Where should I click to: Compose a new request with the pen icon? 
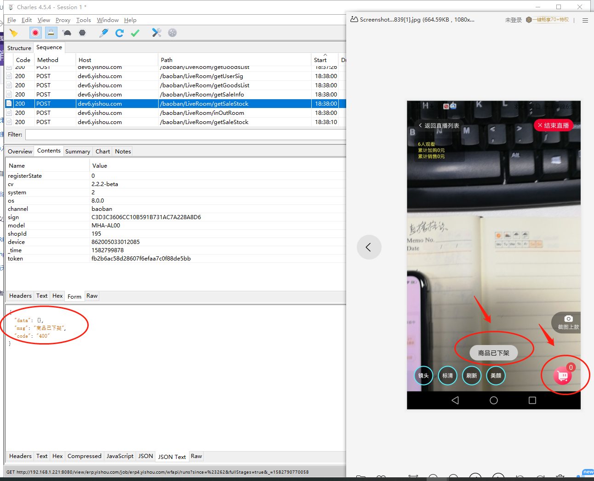click(104, 33)
